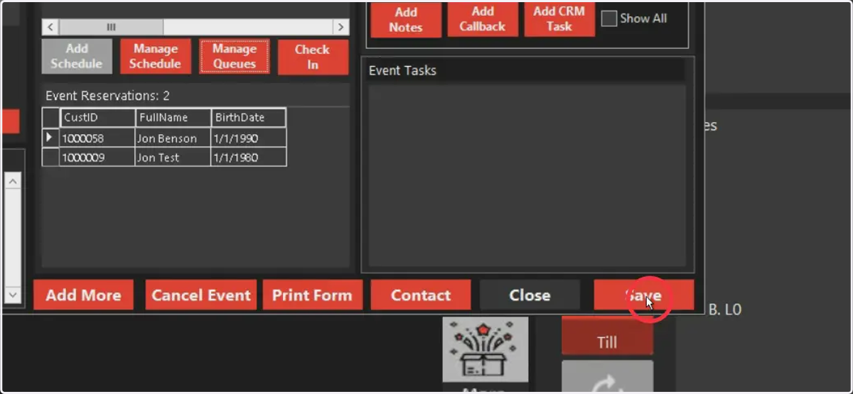The image size is (853, 394).
Task: Select the Jon Benson row selector
Action: click(x=50, y=138)
